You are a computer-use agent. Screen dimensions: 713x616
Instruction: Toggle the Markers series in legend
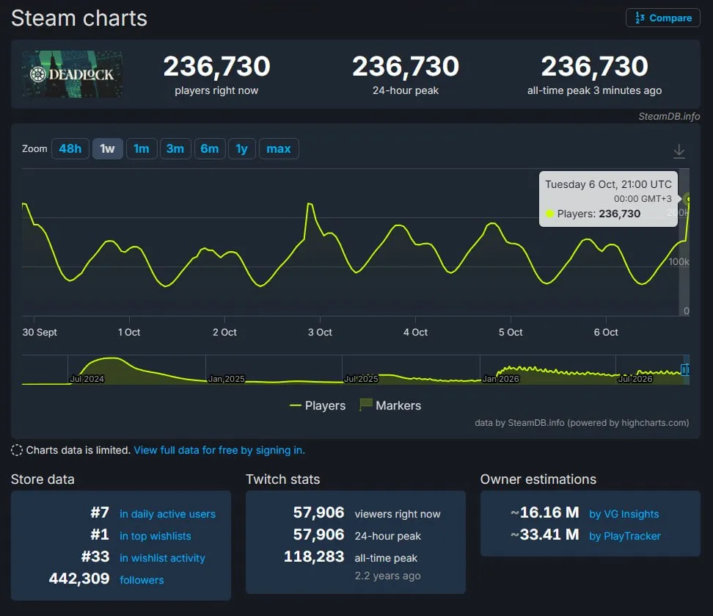[x=390, y=405]
